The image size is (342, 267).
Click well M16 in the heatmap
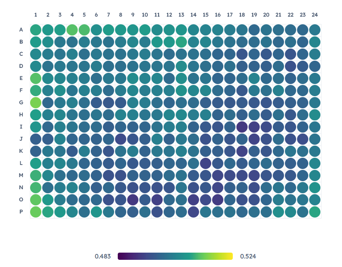pyautogui.click(x=218, y=175)
